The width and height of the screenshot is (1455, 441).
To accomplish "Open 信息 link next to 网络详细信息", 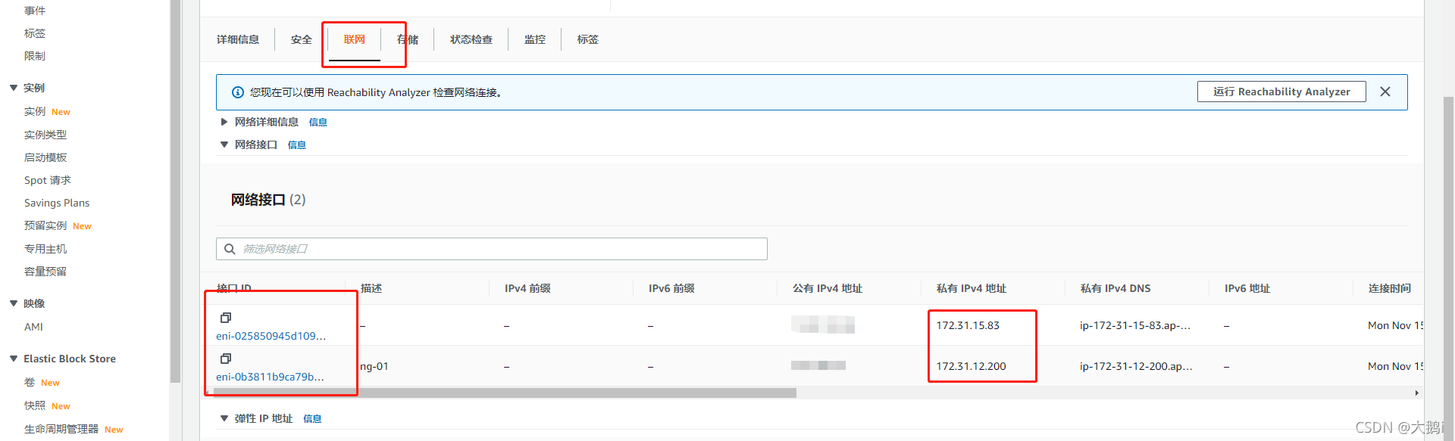I will pyautogui.click(x=318, y=123).
